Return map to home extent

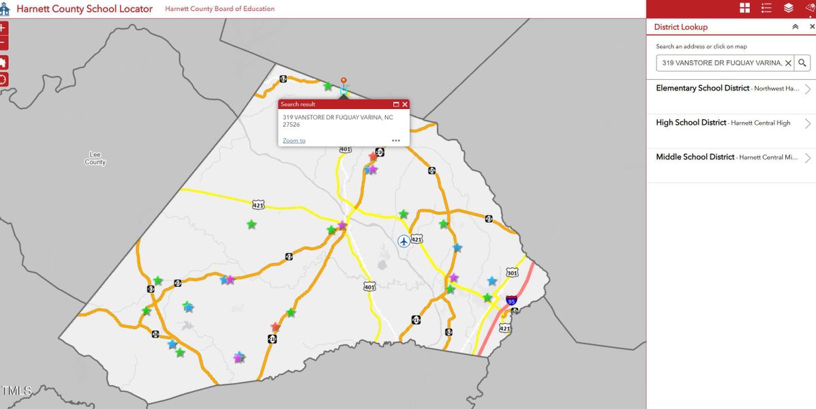click(x=3, y=63)
